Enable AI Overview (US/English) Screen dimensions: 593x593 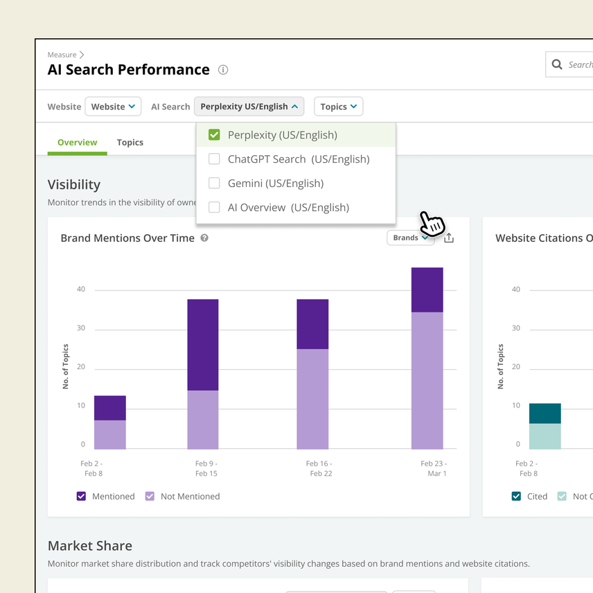coord(214,207)
